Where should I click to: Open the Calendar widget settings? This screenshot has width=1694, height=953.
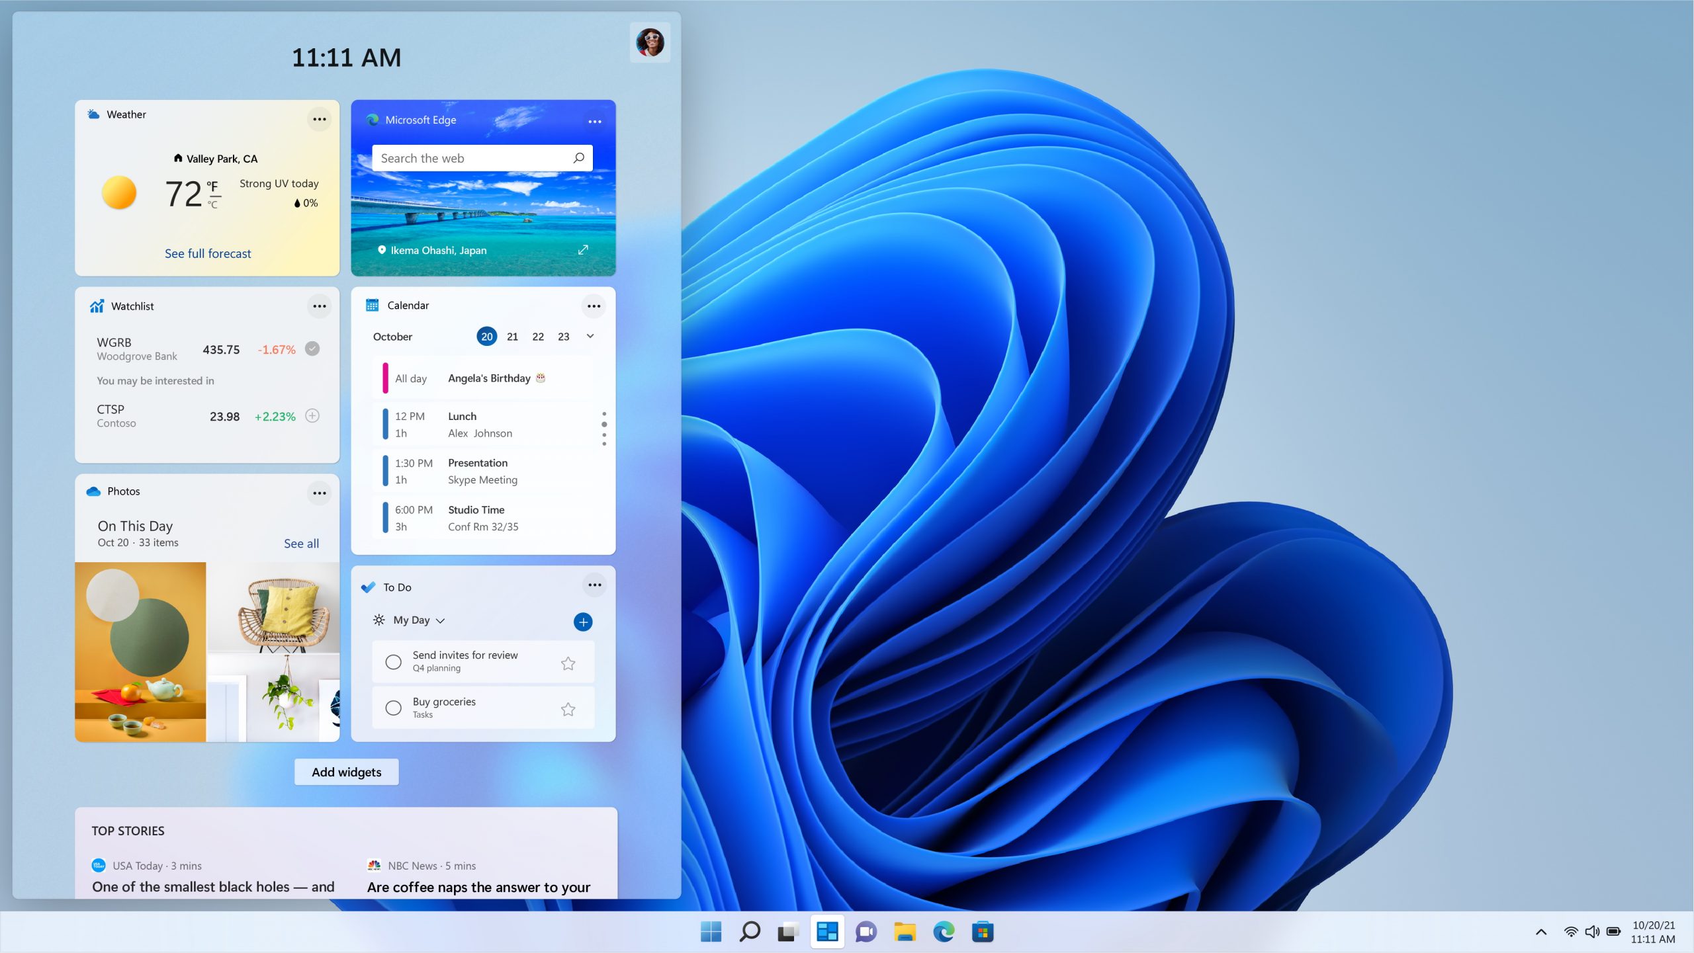(594, 304)
